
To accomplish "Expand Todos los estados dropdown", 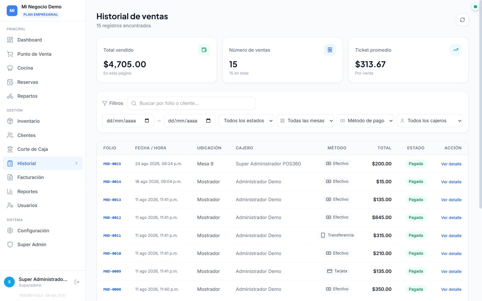I will point(246,121).
